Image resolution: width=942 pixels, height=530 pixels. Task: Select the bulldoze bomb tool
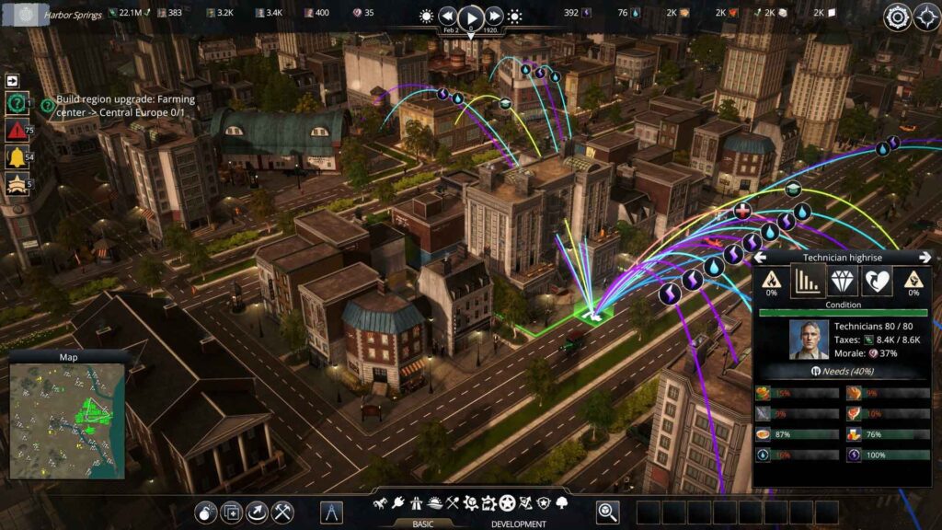[x=207, y=512]
